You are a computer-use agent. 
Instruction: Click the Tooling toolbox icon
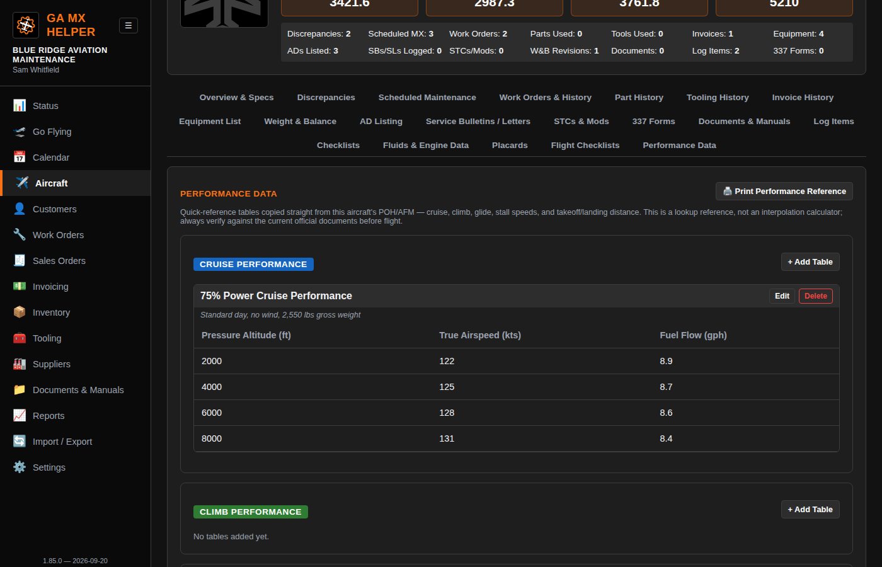click(20, 338)
